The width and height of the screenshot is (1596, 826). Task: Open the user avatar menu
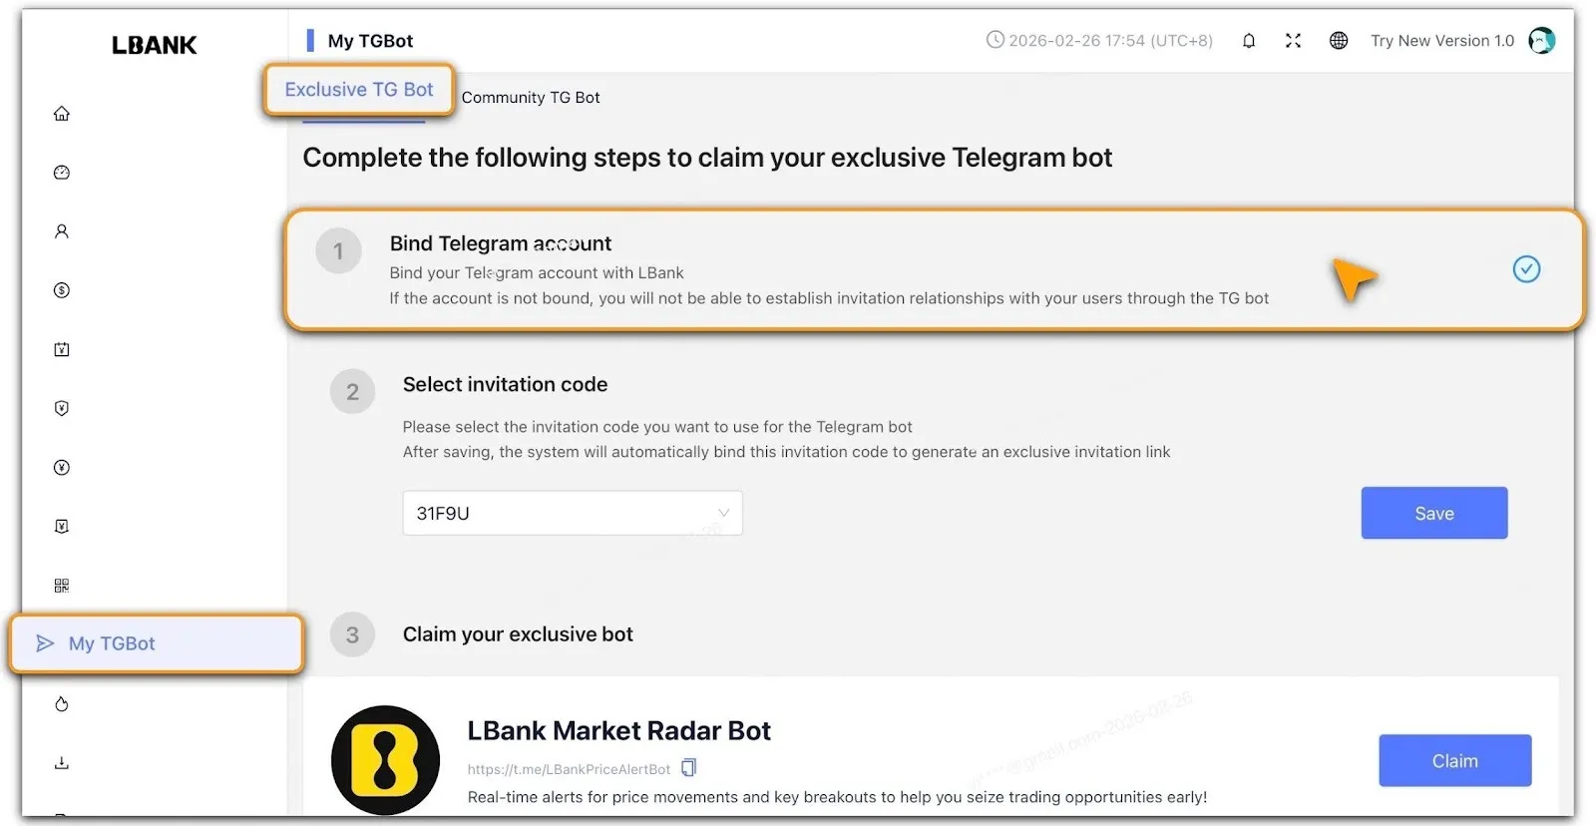coord(1541,41)
